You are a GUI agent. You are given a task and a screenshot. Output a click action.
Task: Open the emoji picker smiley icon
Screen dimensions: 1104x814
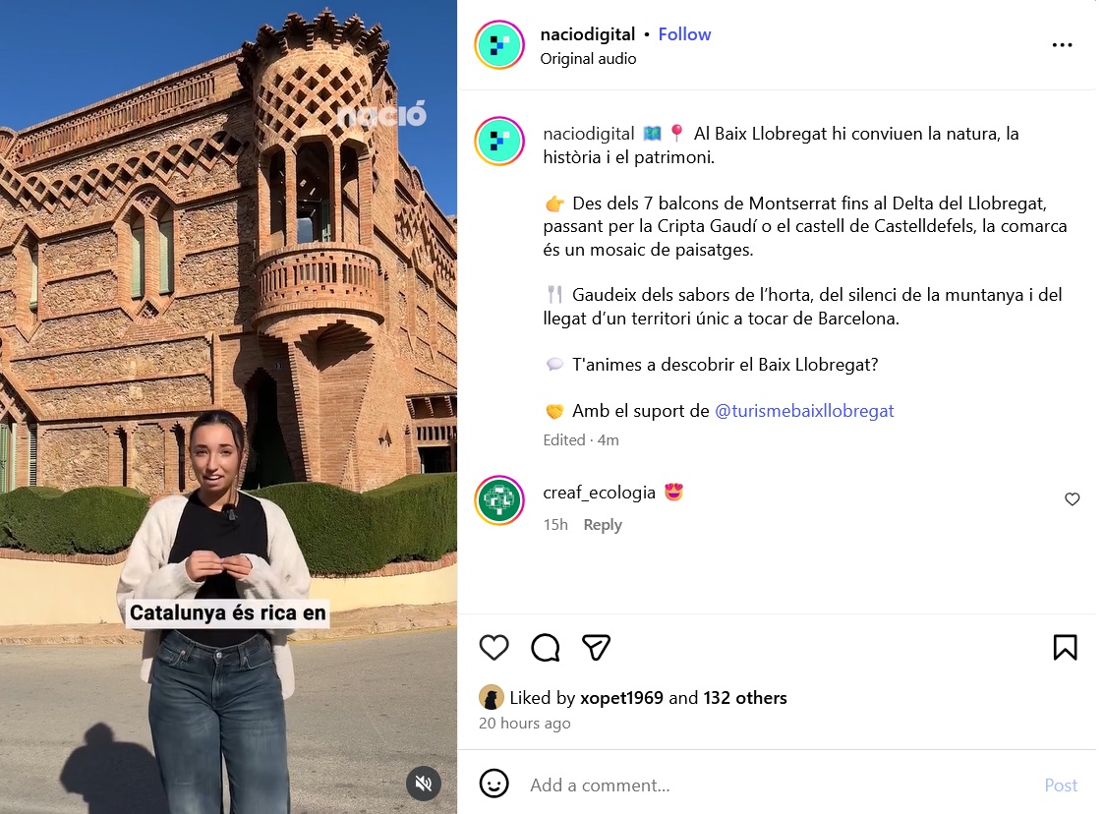pos(494,783)
